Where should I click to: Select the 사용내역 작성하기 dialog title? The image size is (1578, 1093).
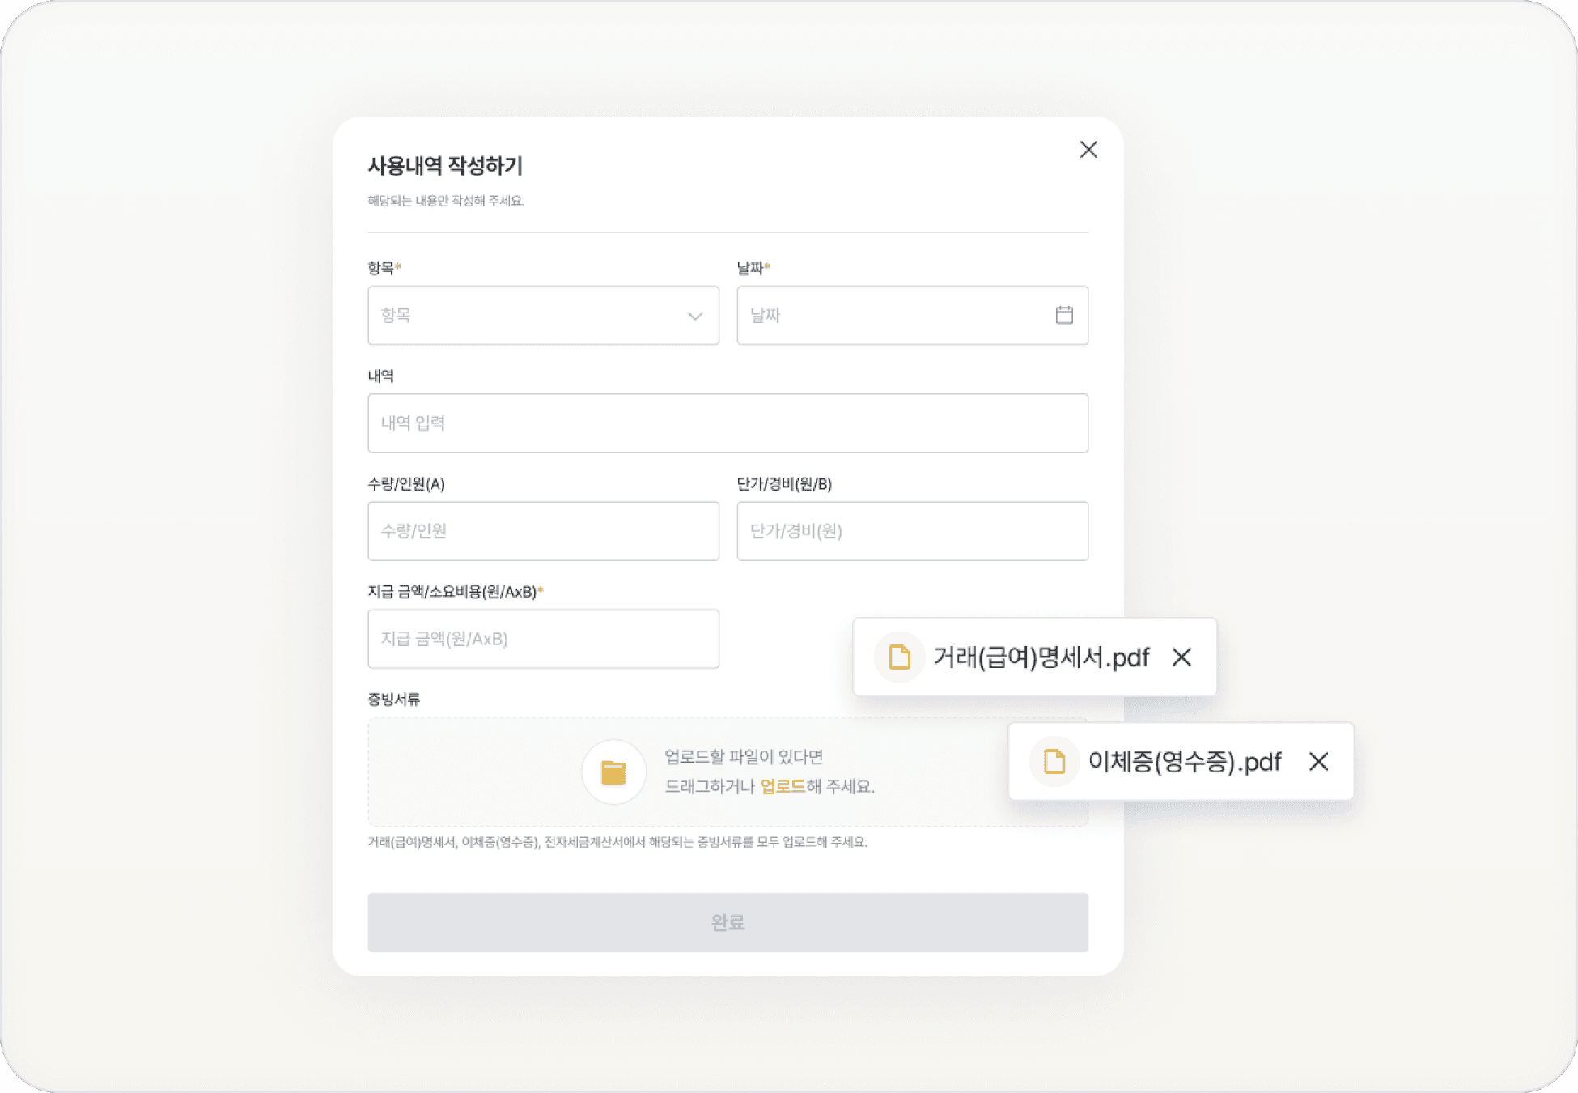[446, 165]
